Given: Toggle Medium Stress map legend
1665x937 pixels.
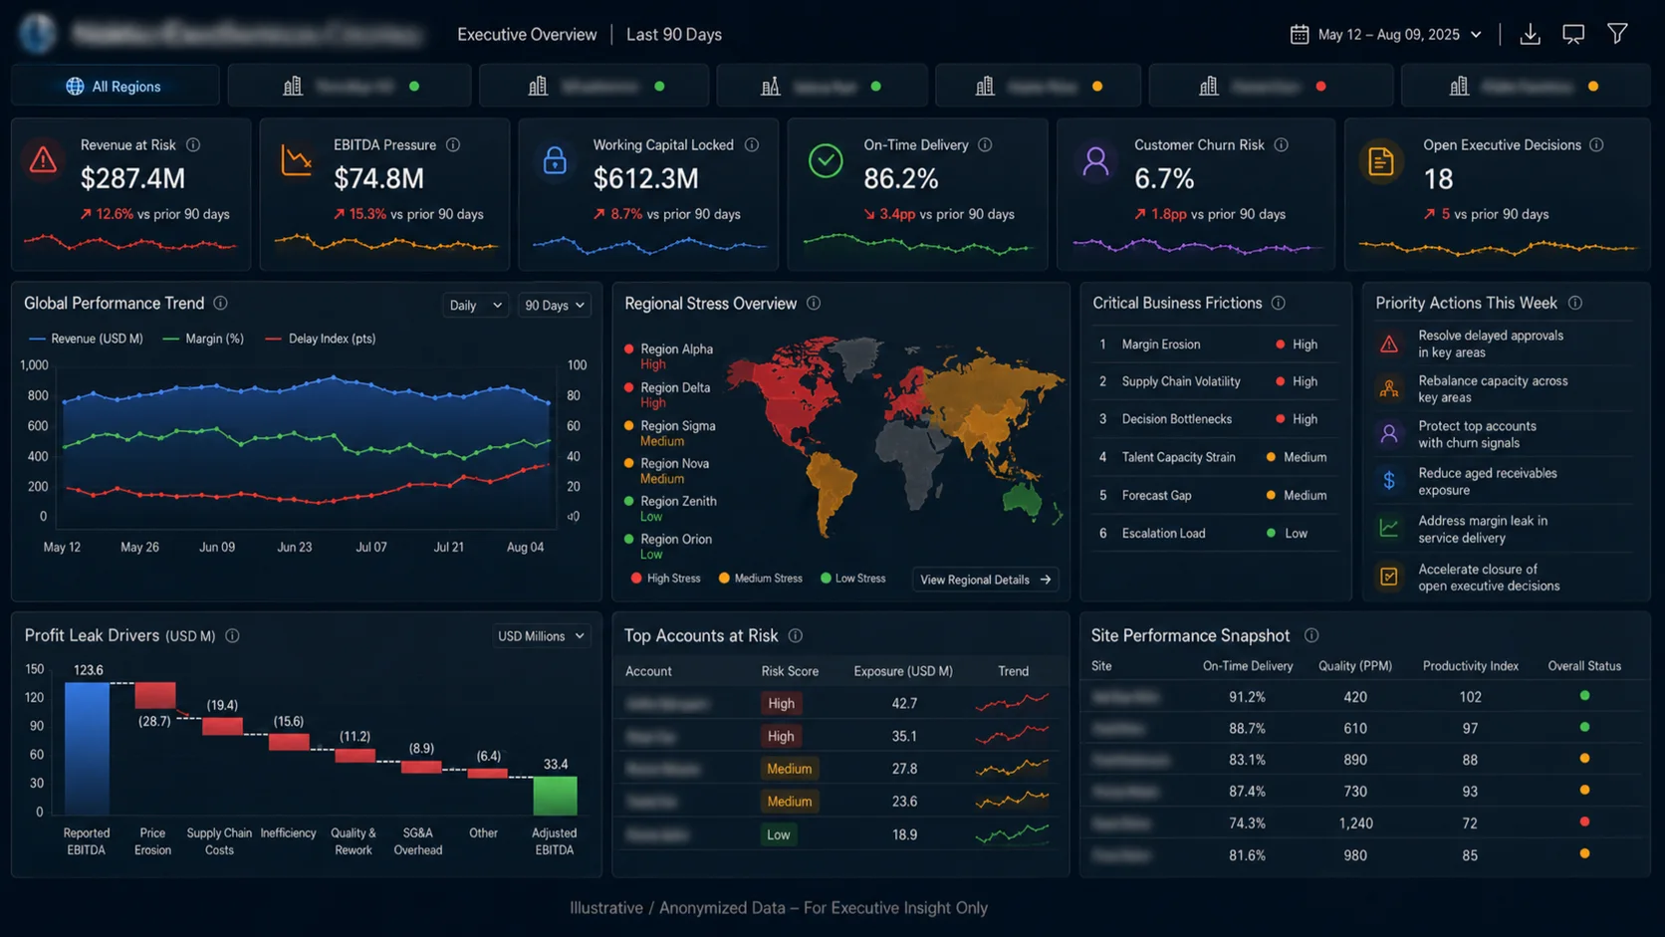Looking at the screenshot, I should (761, 579).
